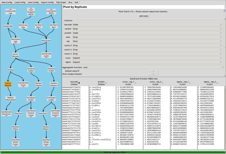Click the Variant Caller node
The image size is (226, 154).
(x=8, y=26)
